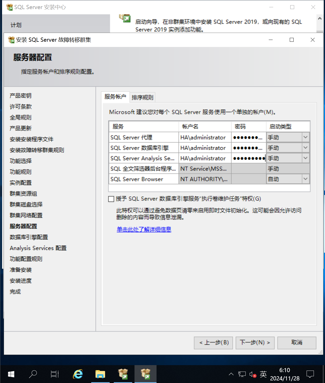Open the taskbar clock and date
This screenshot has height=383, width=325.
pos(285,374)
